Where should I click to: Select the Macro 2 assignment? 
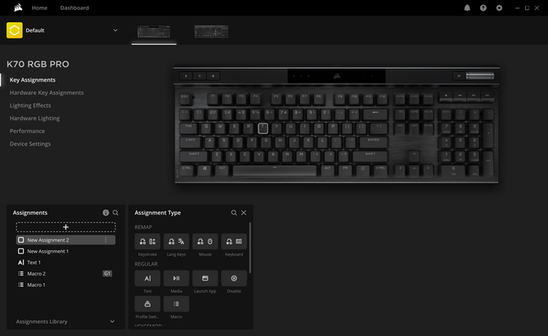point(65,274)
